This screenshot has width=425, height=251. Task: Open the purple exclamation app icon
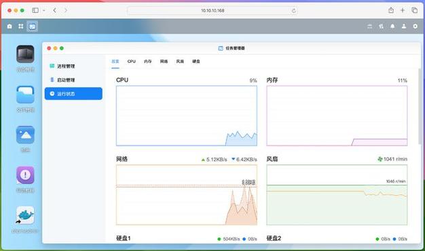click(x=25, y=175)
